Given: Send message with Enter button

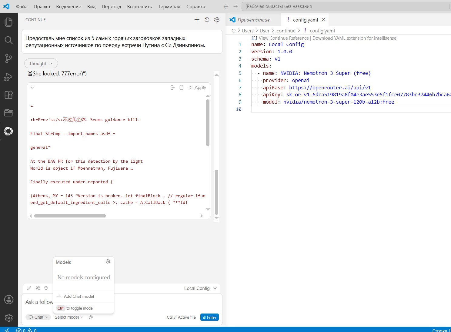Looking at the screenshot, I should tap(209, 317).
